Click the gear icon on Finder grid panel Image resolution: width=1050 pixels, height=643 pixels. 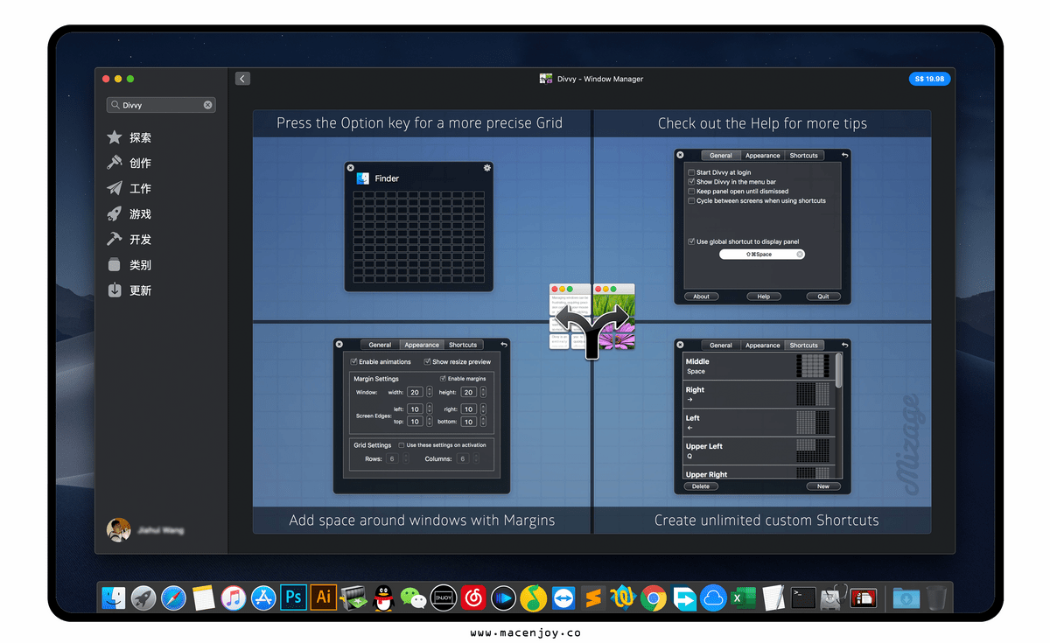[487, 167]
